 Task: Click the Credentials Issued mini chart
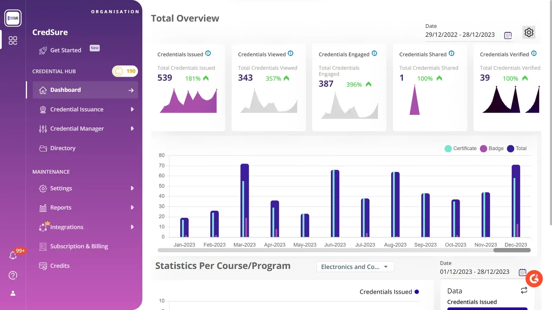188,101
